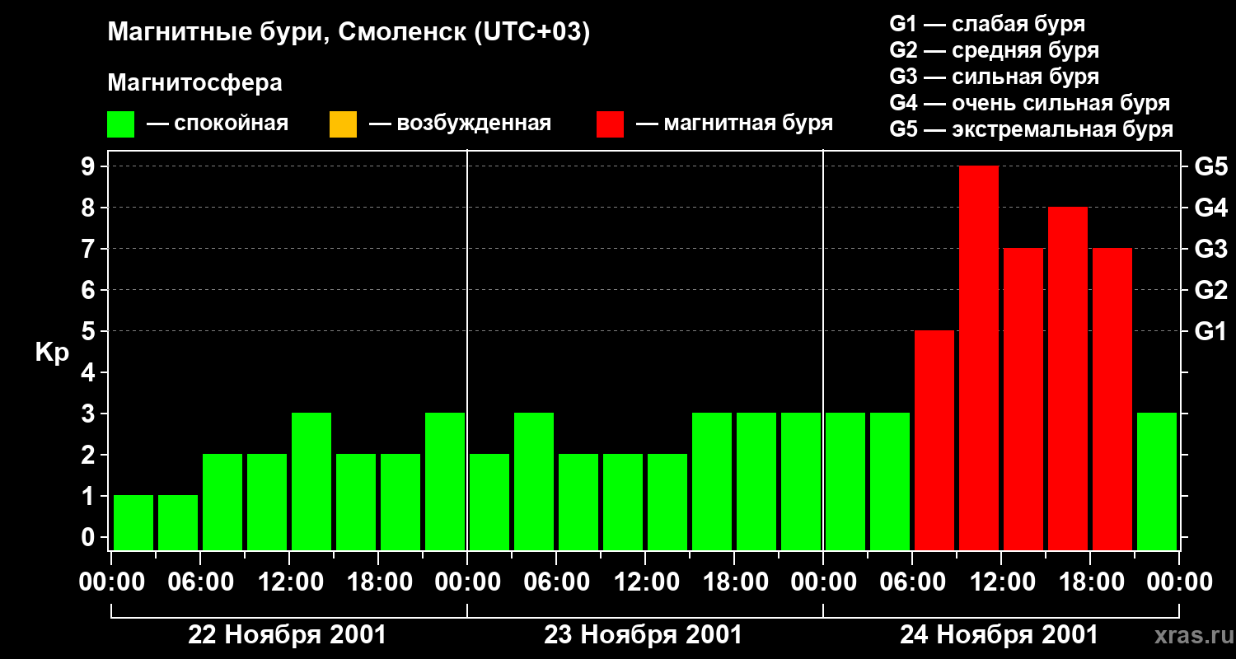Viewport: 1236px width, 659px height.
Task: Click 'G5 — экстремальная буря' legend line
Action: click(x=1031, y=129)
